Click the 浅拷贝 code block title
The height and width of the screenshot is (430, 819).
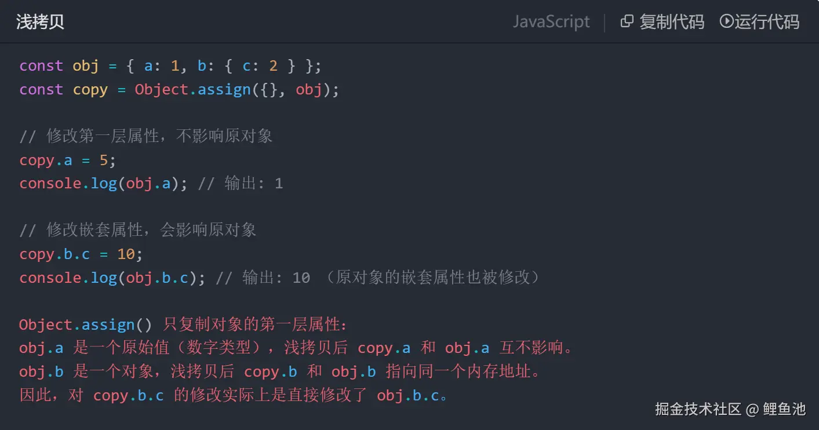[40, 22]
